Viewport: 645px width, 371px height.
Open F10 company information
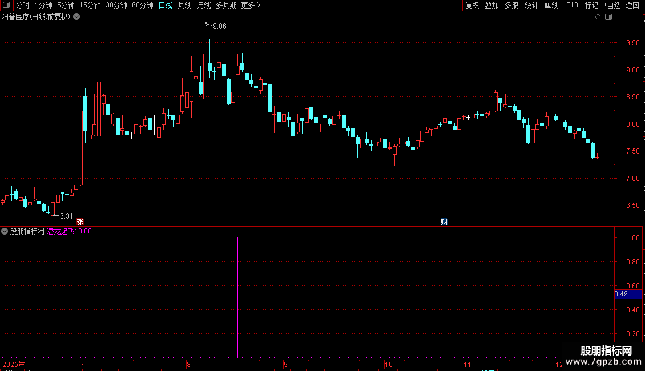(572, 5)
